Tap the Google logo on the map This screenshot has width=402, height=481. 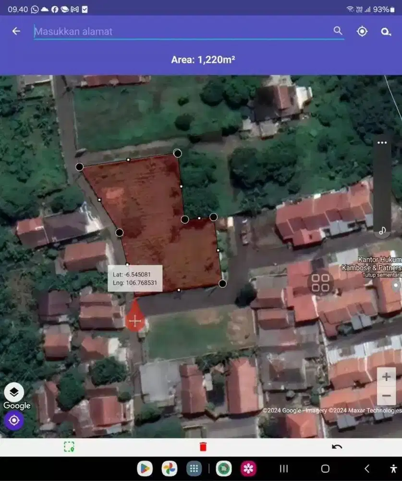[x=16, y=405]
